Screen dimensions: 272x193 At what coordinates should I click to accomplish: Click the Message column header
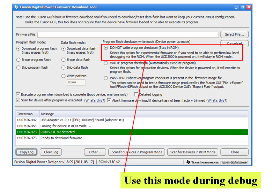[144, 114]
